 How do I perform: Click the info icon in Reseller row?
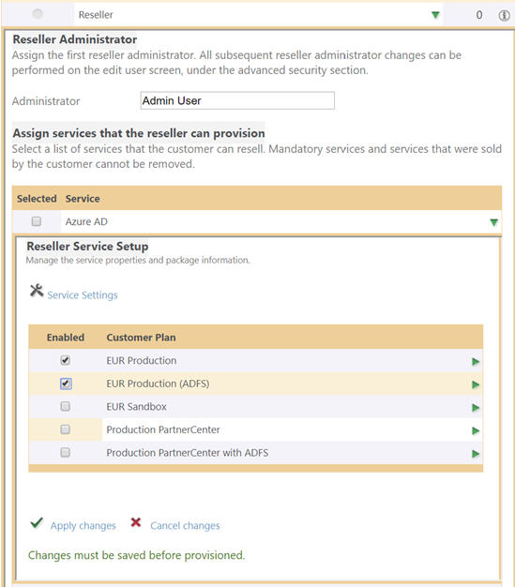click(x=504, y=15)
